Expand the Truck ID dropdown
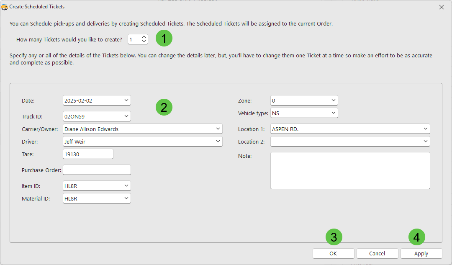This screenshot has width=452, height=265. (x=126, y=116)
